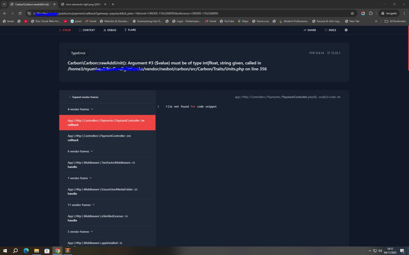The image size is (409, 255).
Task: Expand the 4 vendor frames group
Action: (x=80, y=109)
